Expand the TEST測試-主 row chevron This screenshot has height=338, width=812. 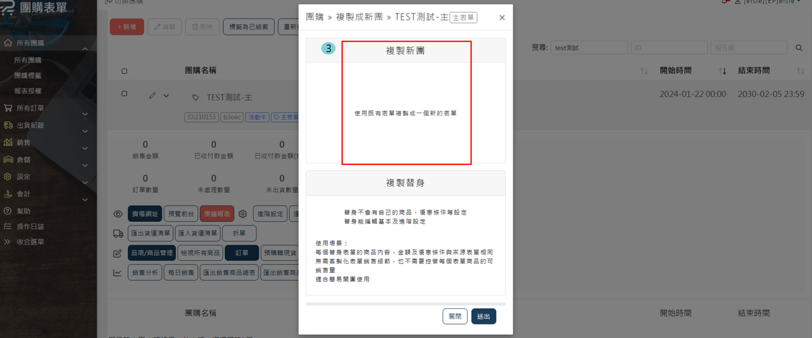[x=166, y=95]
